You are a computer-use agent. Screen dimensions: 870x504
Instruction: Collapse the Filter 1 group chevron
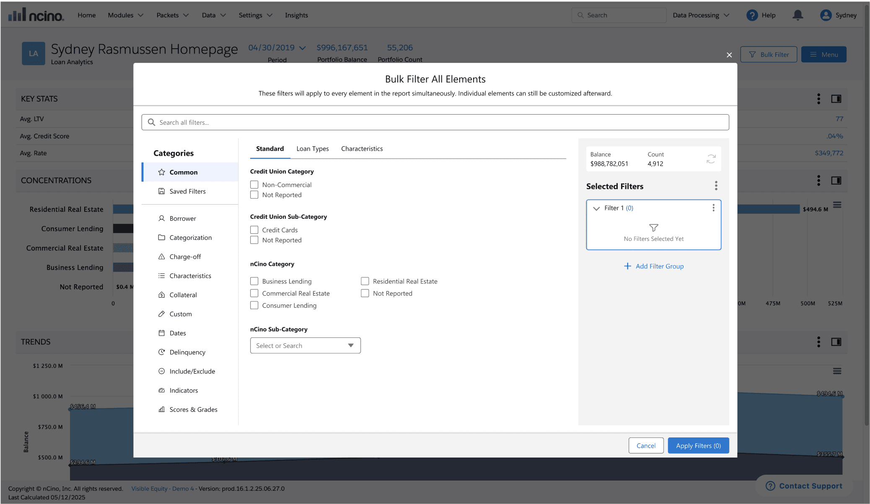pyautogui.click(x=596, y=208)
